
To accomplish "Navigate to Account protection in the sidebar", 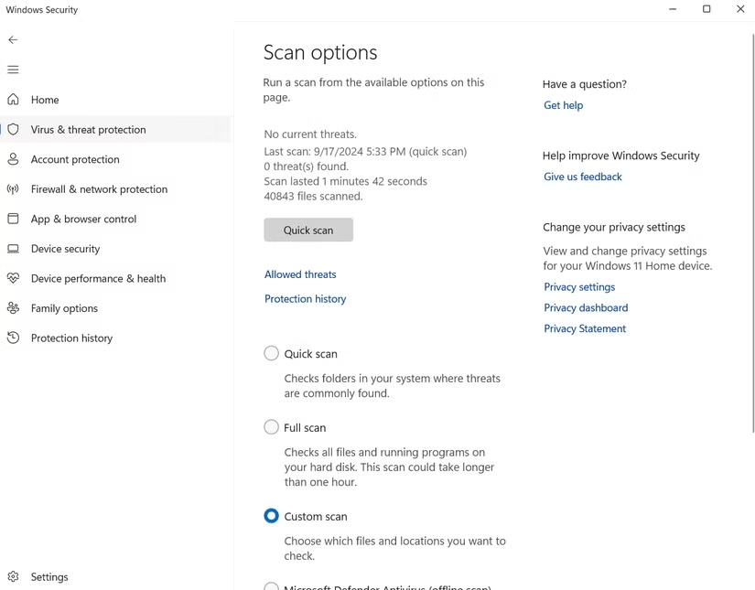I will pos(14,159).
